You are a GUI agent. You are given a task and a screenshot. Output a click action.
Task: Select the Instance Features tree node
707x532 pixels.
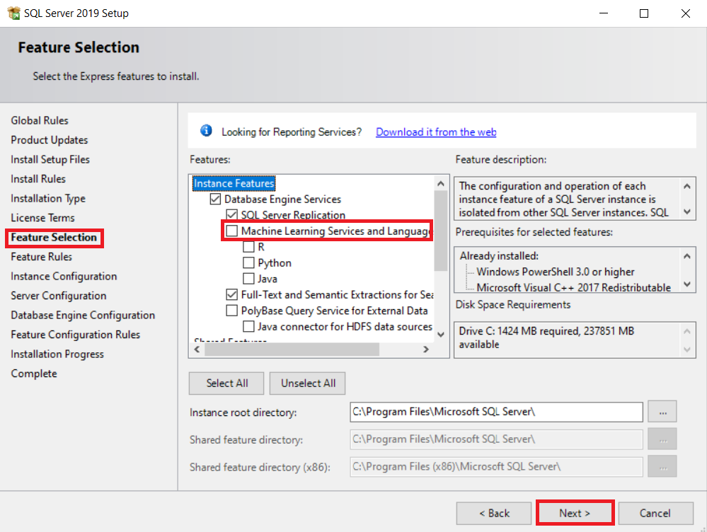[x=234, y=183]
